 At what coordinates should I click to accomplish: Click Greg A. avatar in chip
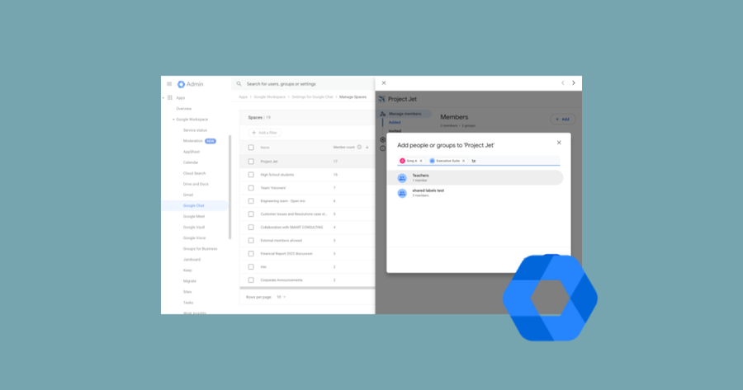point(402,161)
